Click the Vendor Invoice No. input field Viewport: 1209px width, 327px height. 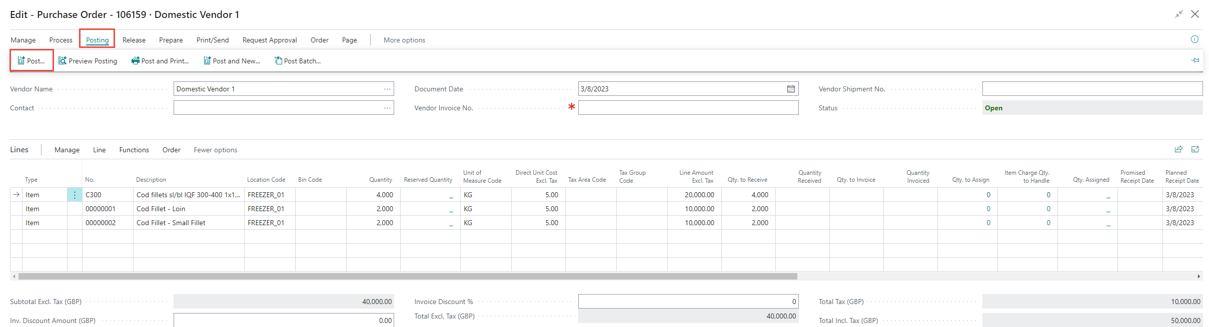tap(688, 108)
